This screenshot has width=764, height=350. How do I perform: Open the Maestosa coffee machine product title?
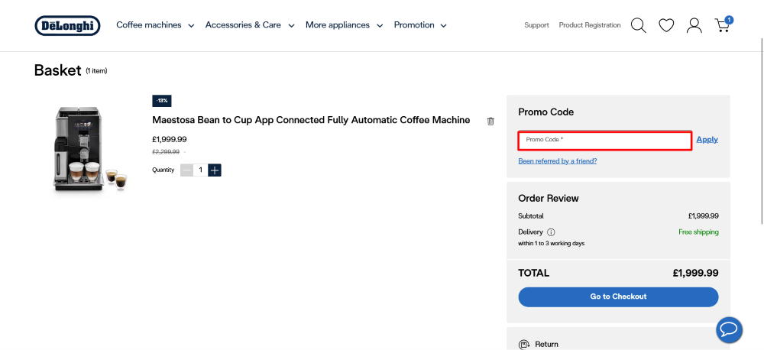311,120
